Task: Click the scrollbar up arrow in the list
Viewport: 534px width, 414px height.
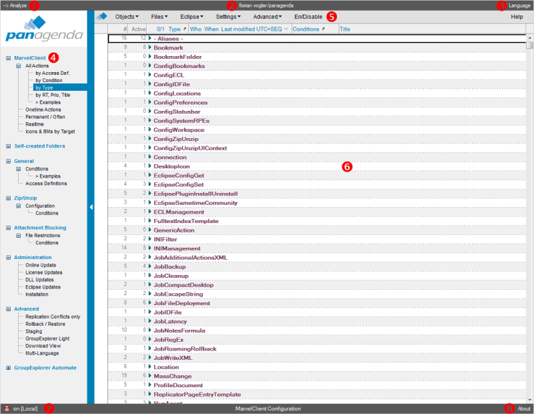Action: point(529,37)
